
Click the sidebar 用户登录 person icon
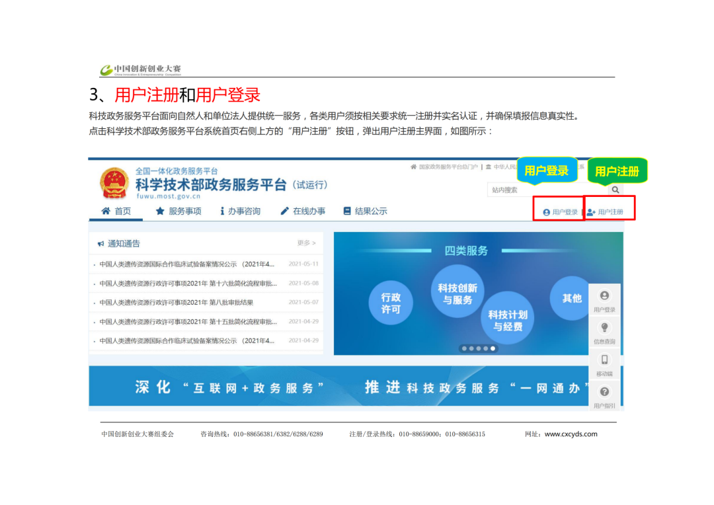[x=604, y=296]
